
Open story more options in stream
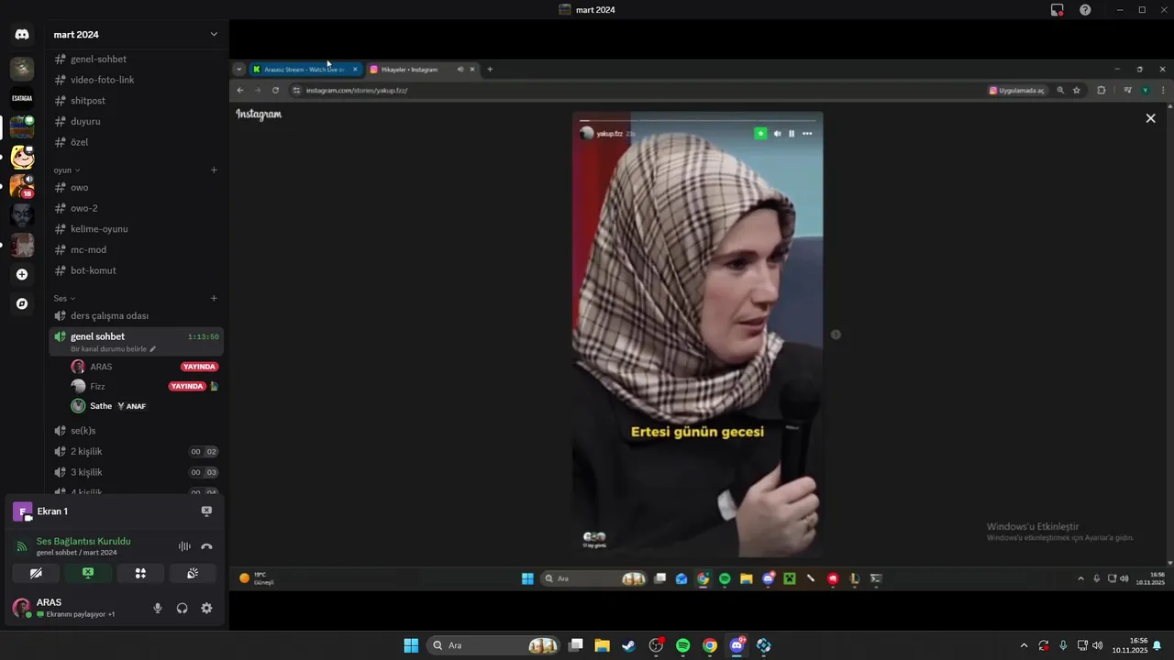pos(807,134)
